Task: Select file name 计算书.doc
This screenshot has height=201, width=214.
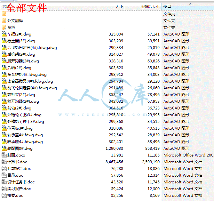Action: click(17, 162)
